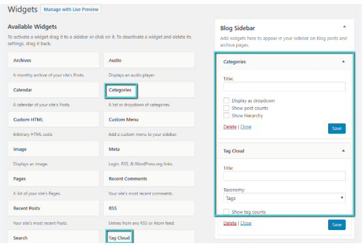Save the Tag Cloud widget settings
Image resolution: width=362 pixels, height=245 pixels.
(x=337, y=225)
